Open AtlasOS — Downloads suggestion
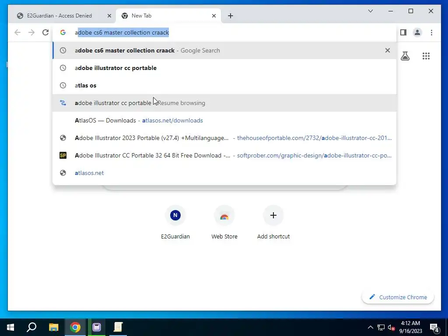The height and width of the screenshot is (336, 448). coord(224,121)
